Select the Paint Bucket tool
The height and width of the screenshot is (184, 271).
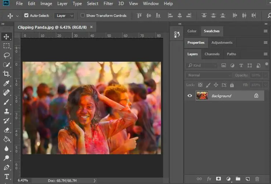click(6, 139)
